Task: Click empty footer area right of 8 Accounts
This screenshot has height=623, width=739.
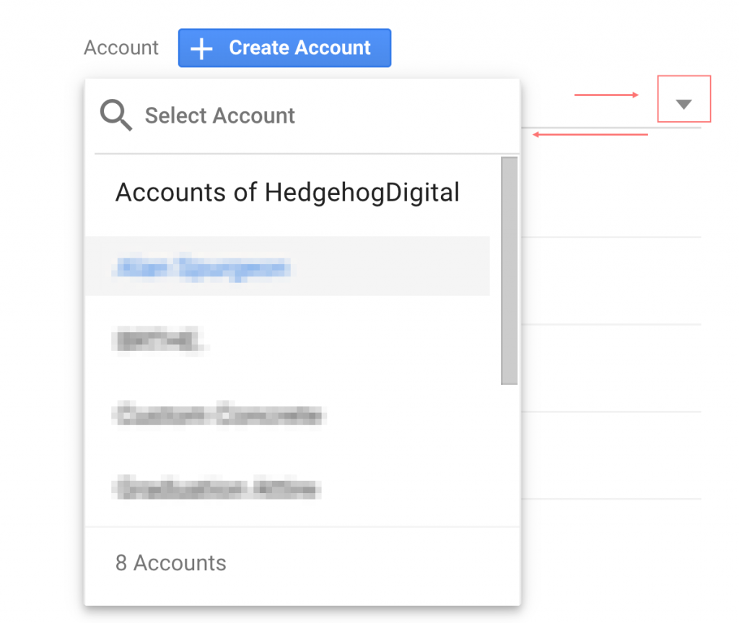Action: (x=375, y=563)
